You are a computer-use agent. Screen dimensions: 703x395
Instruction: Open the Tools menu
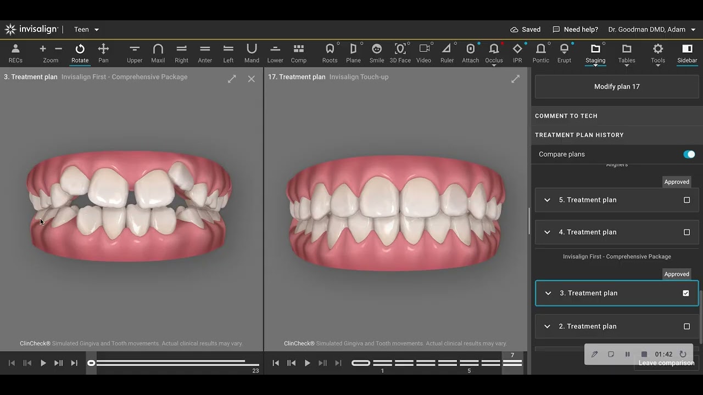pos(658,53)
